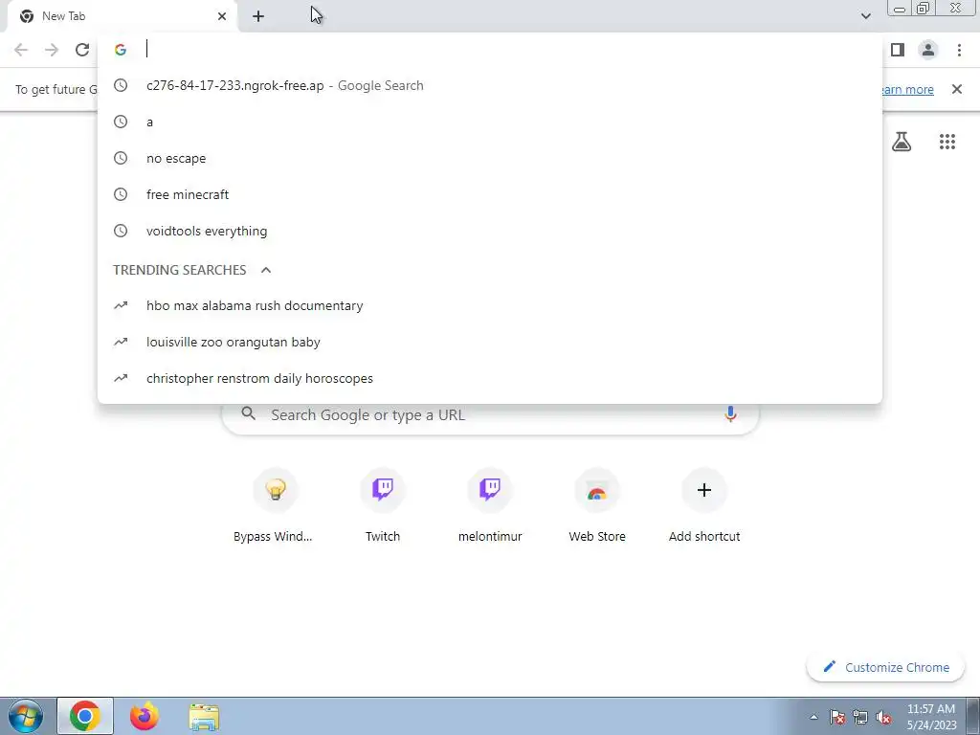This screenshot has width=980, height=735.
Task: Open the tab search chevron
Action: [x=865, y=16]
